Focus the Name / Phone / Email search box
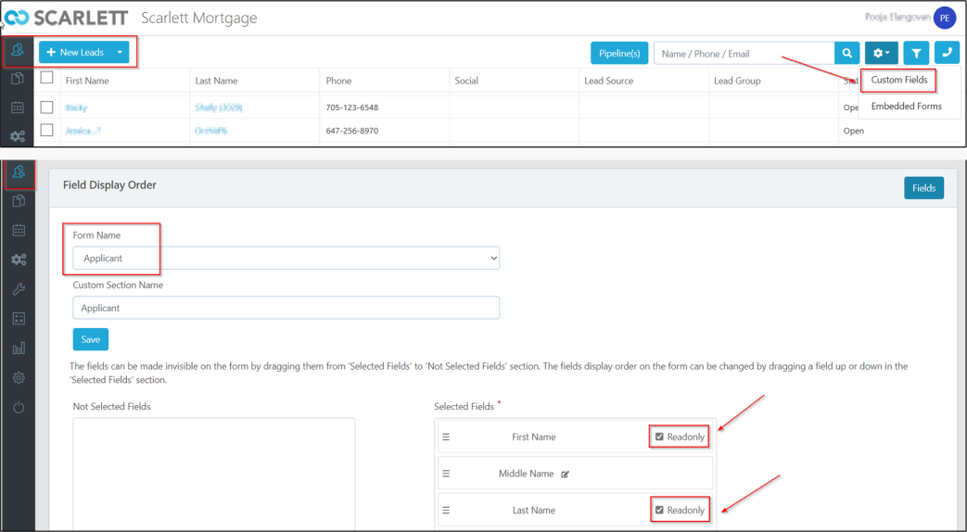 click(744, 54)
